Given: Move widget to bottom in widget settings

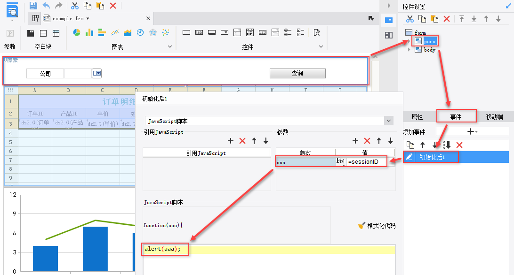Looking at the screenshot, I should [x=474, y=19].
